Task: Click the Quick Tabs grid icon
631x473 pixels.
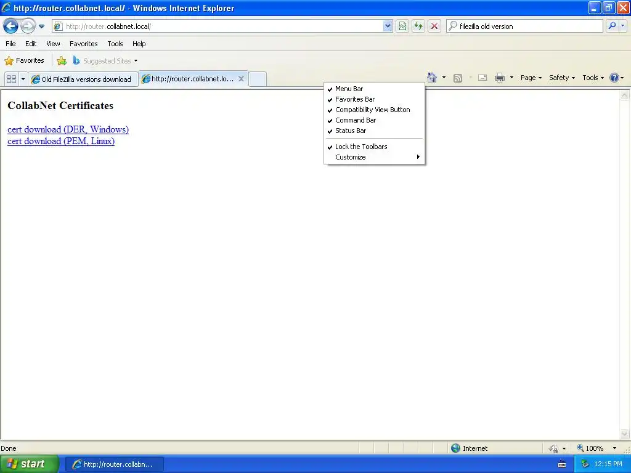Action: click(x=11, y=79)
